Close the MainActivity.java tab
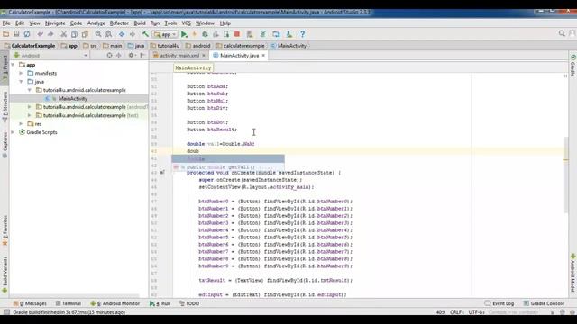 pos(263,56)
